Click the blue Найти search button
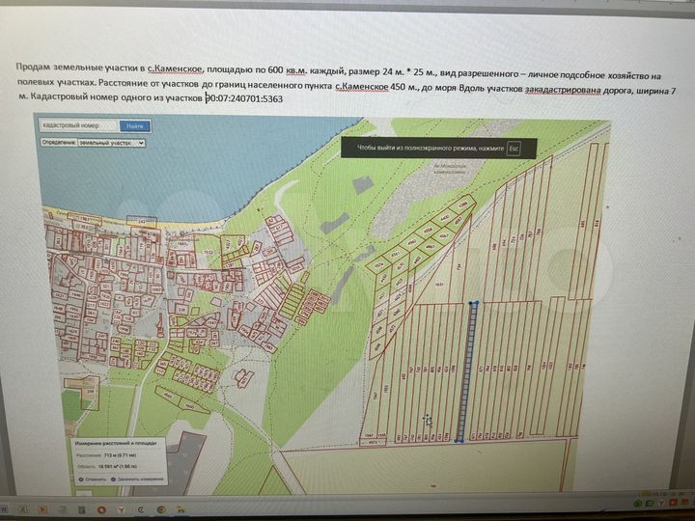Viewport: 695px width, 521px height. (x=134, y=126)
